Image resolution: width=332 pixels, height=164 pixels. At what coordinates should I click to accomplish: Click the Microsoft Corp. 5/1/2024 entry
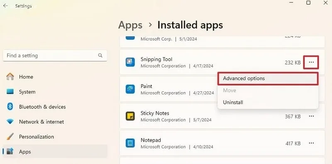222,42
